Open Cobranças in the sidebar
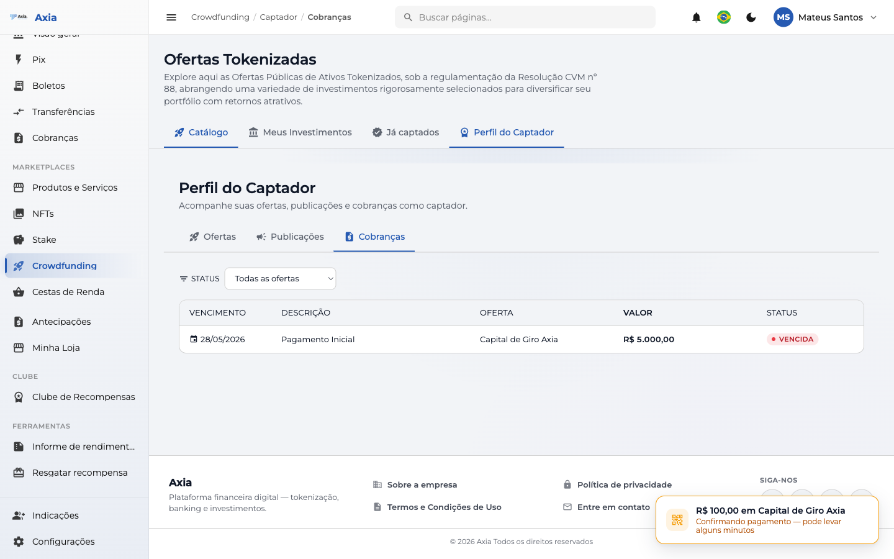 [x=74, y=138]
